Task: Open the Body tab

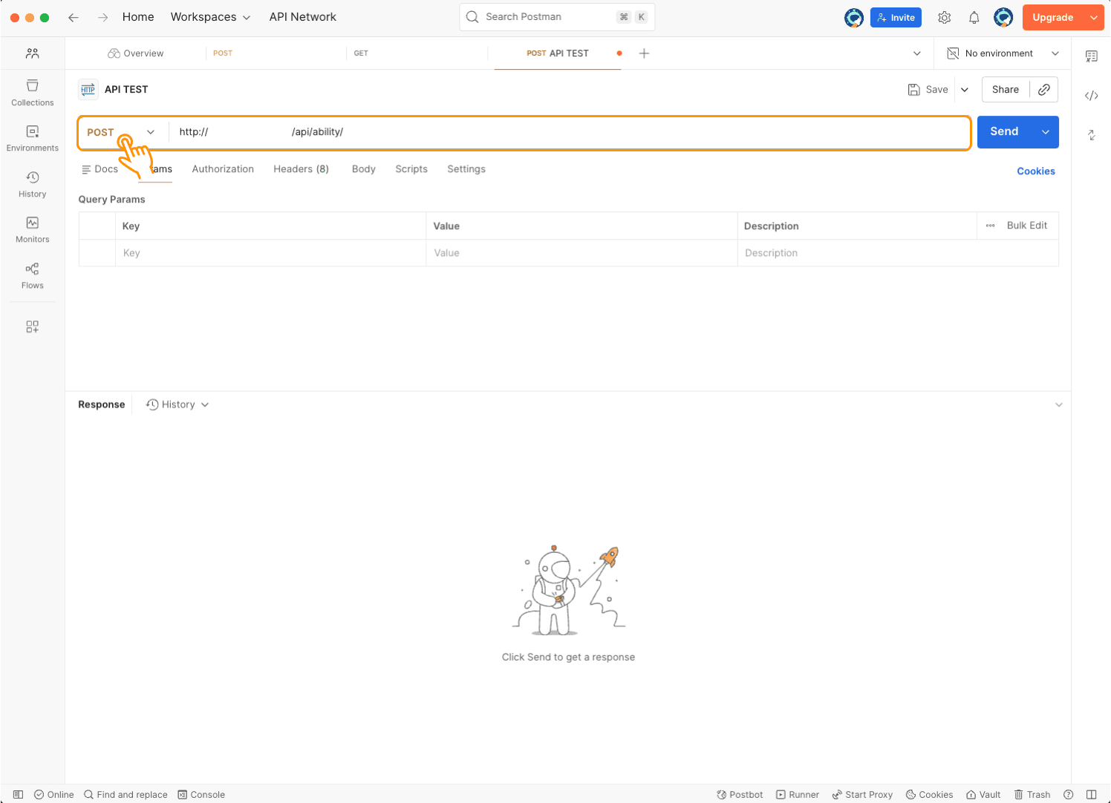Action: [364, 169]
